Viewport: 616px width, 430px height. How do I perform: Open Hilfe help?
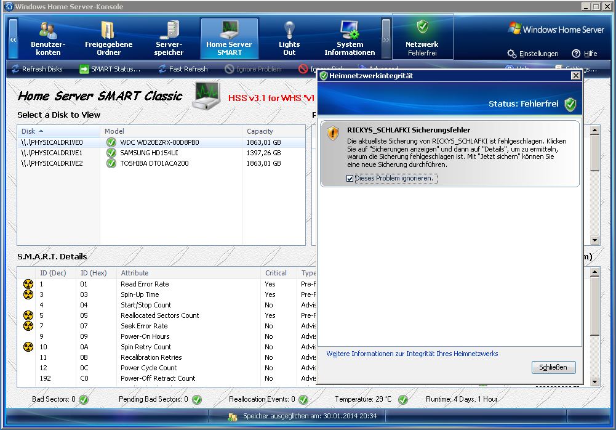pos(585,54)
